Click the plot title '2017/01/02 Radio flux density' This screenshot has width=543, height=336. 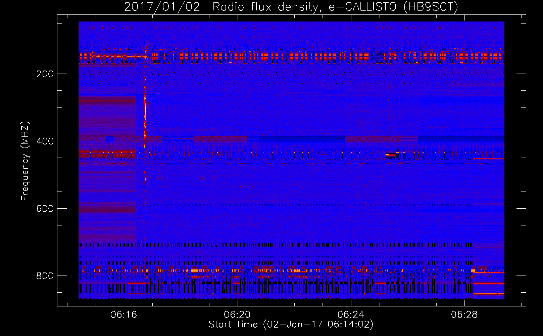tap(291, 7)
